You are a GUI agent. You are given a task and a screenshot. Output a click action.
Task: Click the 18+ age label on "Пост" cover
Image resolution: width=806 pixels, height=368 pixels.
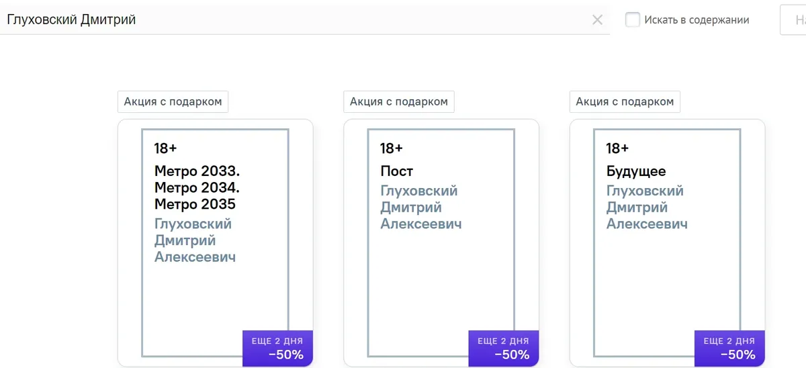coord(391,148)
